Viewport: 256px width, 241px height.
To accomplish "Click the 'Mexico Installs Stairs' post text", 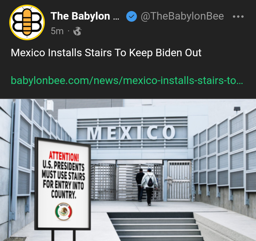I will tap(106, 53).
